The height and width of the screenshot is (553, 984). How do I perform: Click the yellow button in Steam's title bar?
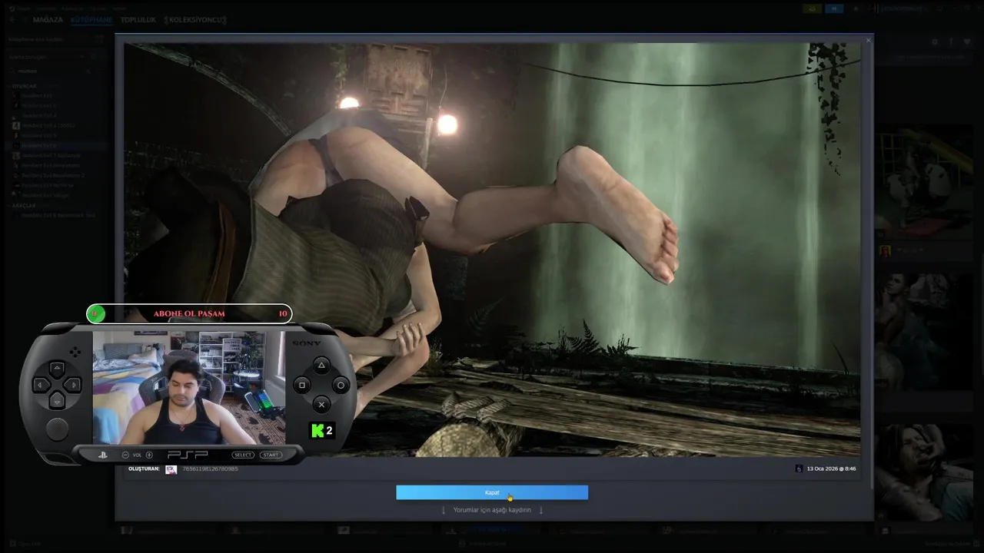813,8
